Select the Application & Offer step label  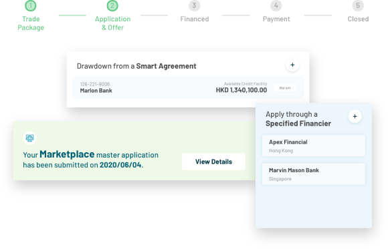tap(112, 23)
